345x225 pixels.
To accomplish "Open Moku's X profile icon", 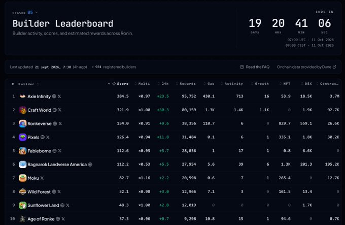I will click(42, 178).
